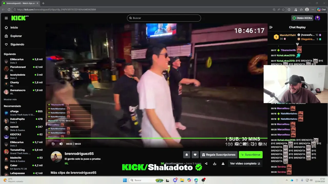Click Regala Suscripciones button
The image size is (328, 184).
(219, 155)
